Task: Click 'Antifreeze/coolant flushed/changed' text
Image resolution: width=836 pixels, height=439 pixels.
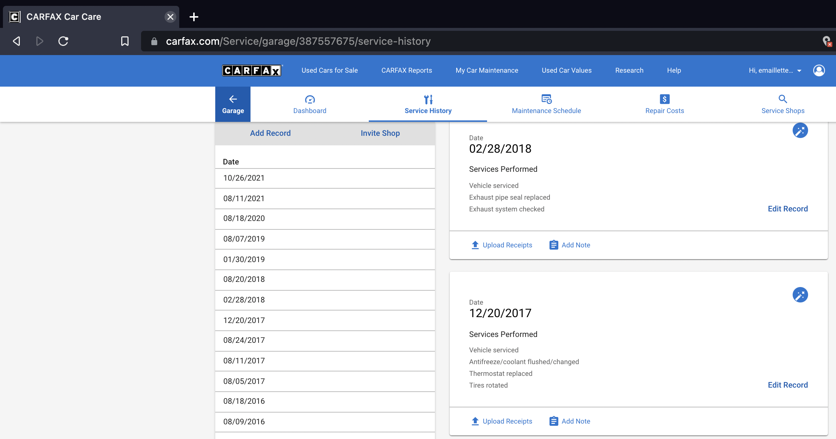Action: click(x=524, y=362)
